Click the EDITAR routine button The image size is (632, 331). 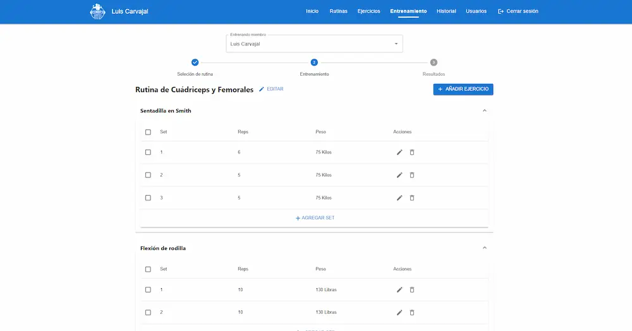click(x=271, y=89)
